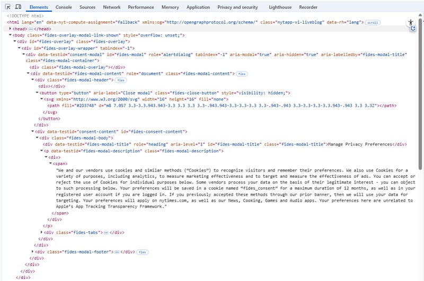Click the closing </p> tag line
The width and height of the screenshot is (424, 281).
pos(48,225)
